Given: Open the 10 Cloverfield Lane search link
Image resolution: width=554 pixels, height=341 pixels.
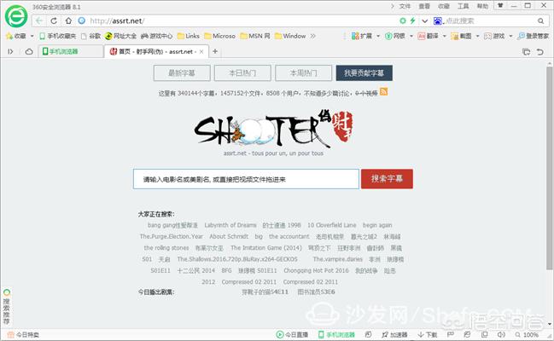Looking at the screenshot, I should click(x=332, y=225).
